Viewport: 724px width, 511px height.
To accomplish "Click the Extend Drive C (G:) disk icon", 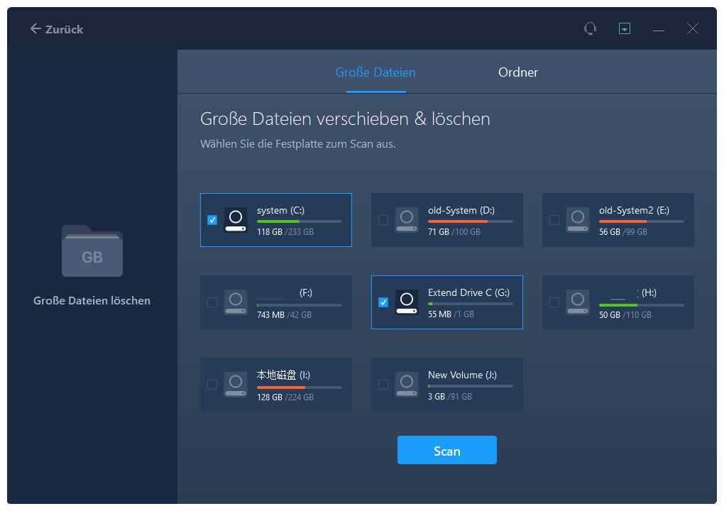I will click(x=407, y=302).
